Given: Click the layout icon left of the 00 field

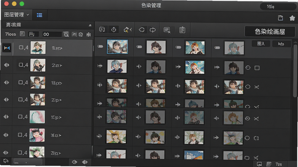Looking at the screenshot, I should 32,34.
